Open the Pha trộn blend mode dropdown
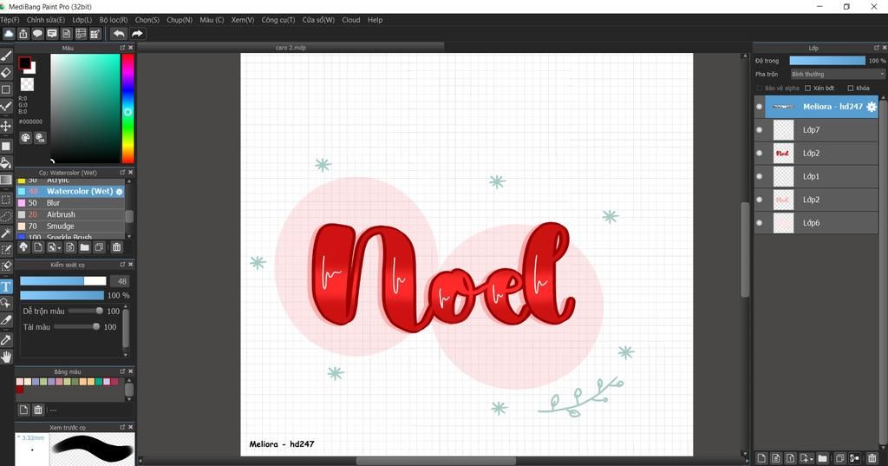The height and width of the screenshot is (466, 888). pyautogui.click(x=837, y=75)
